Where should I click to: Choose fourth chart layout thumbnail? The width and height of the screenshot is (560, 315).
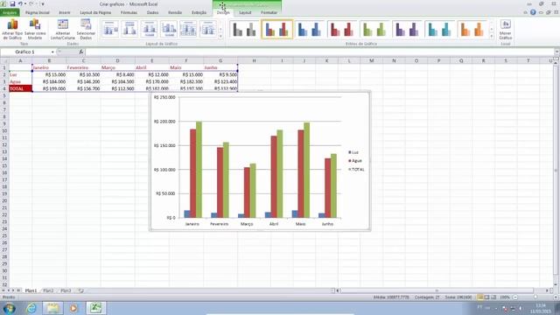[169, 29]
